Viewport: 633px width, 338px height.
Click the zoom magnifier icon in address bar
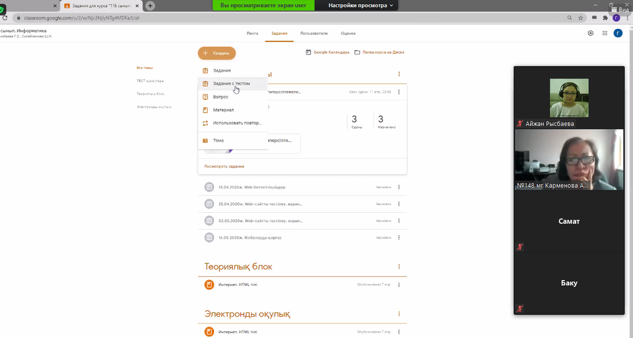point(570,17)
